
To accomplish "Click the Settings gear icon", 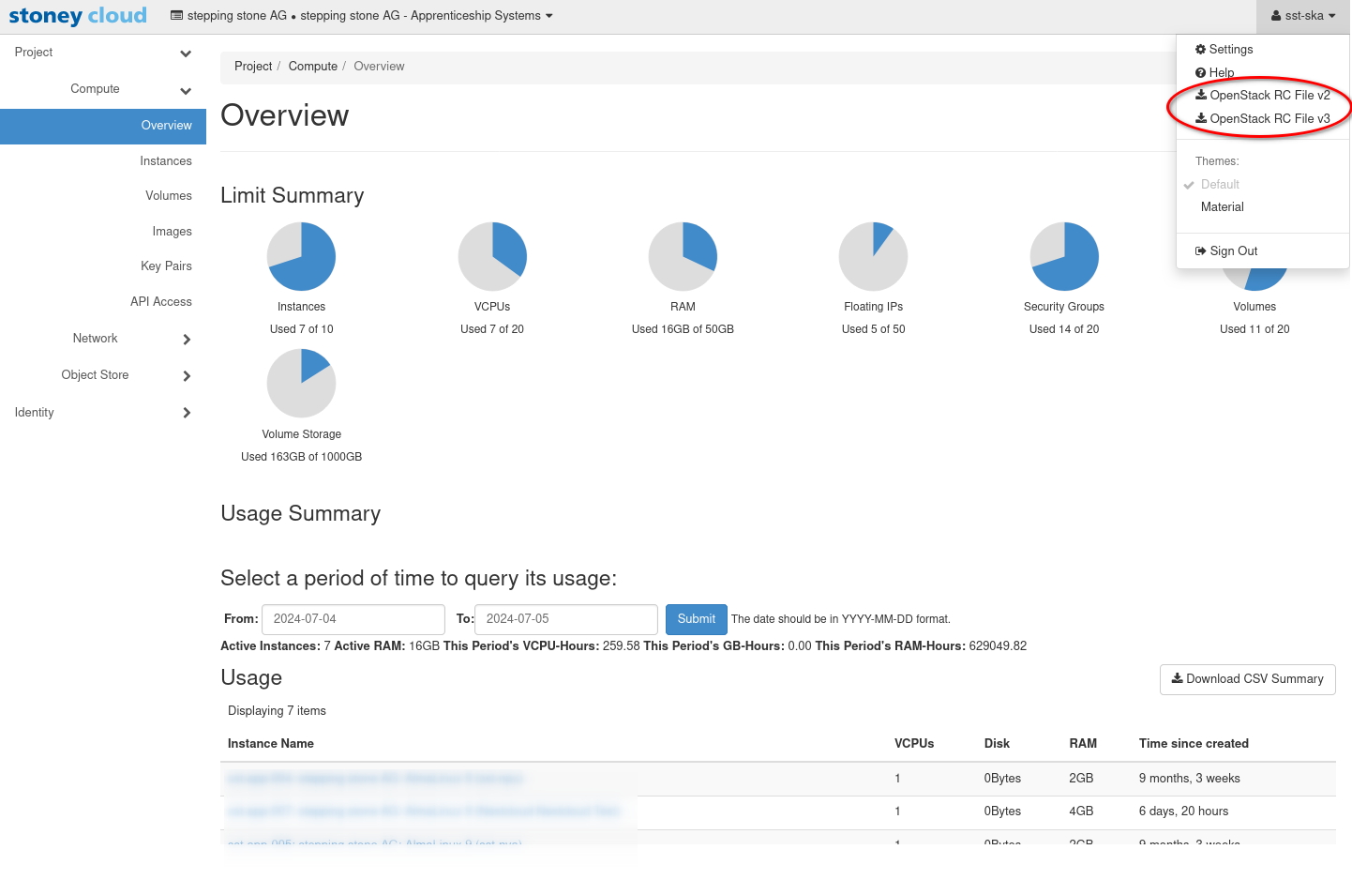I will tap(1200, 50).
